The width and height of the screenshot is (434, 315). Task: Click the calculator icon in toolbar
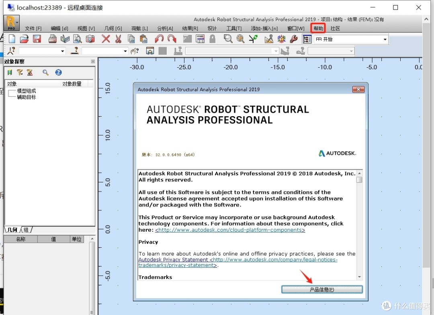pyautogui.click(x=200, y=39)
